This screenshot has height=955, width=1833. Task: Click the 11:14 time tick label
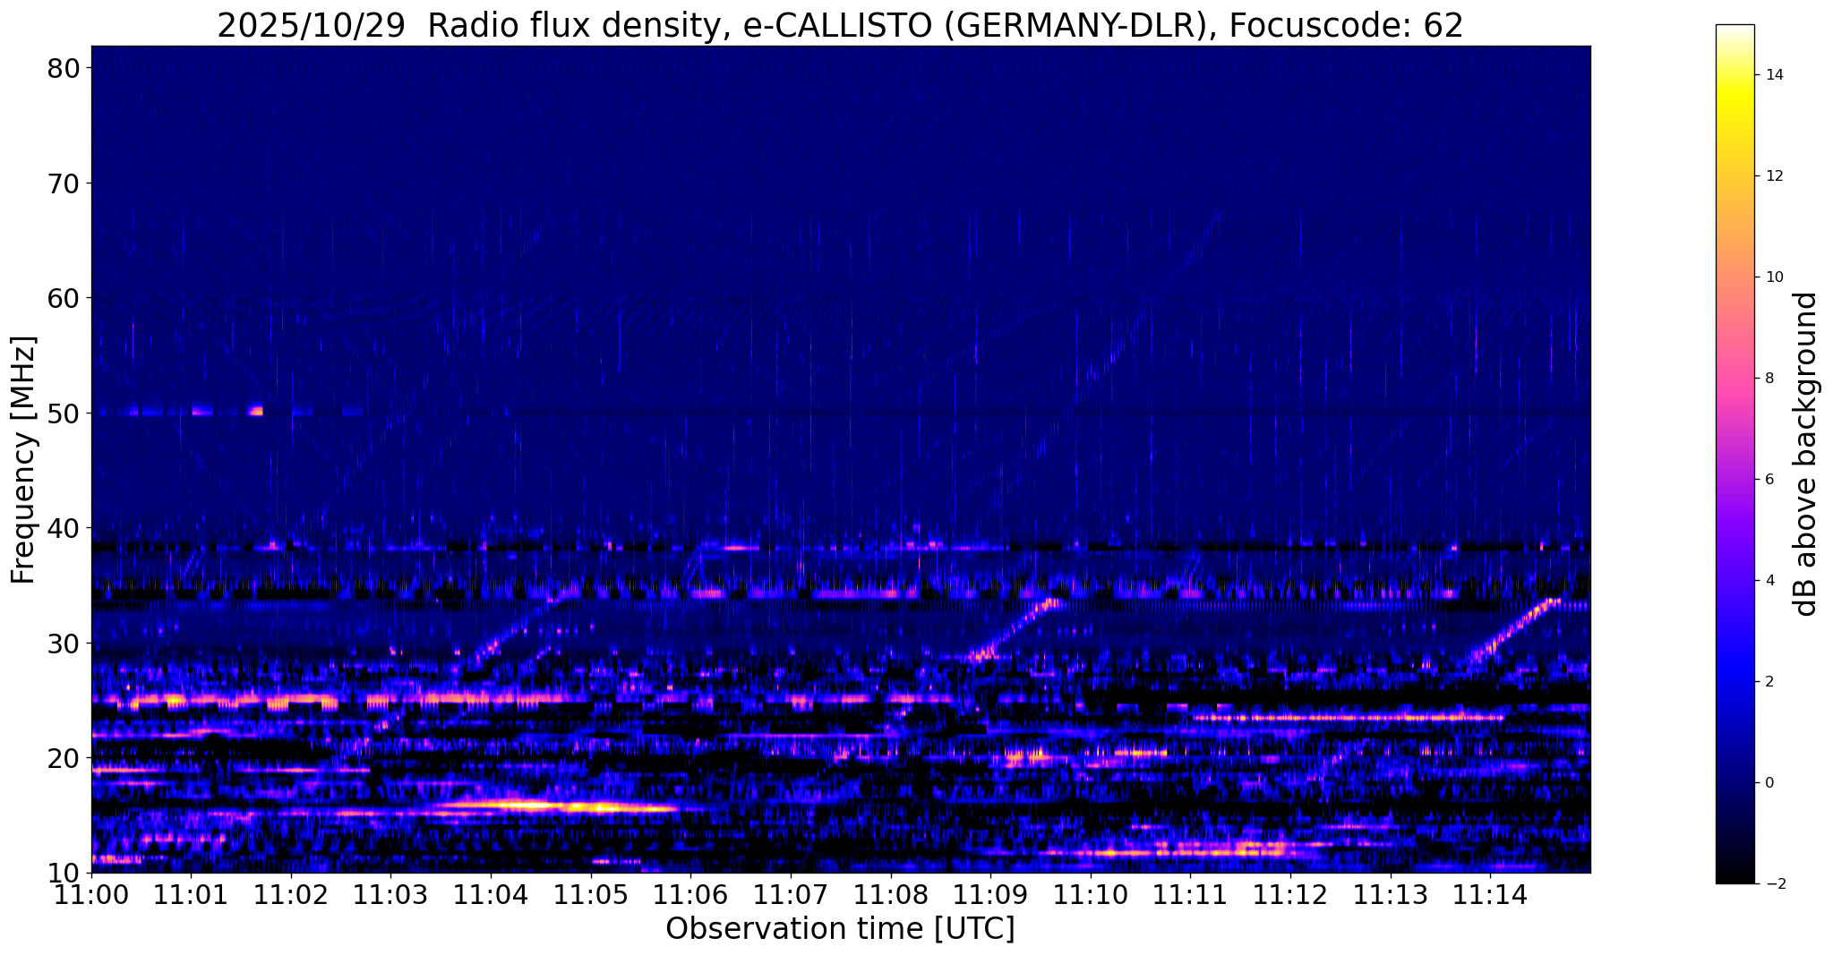tap(1490, 893)
